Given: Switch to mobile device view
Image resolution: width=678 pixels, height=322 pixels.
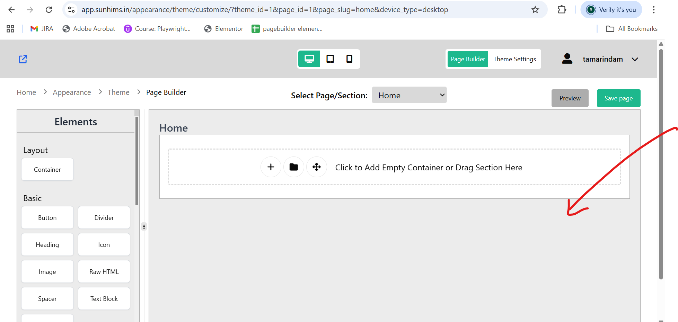Looking at the screenshot, I should tap(349, 59).
